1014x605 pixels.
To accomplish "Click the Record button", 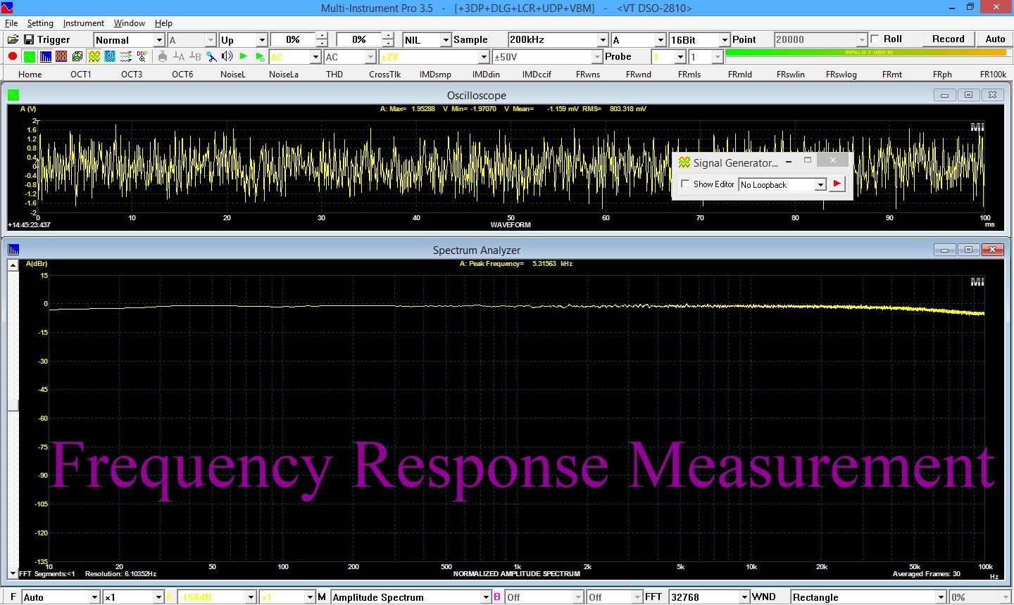I will coord(948,39).
